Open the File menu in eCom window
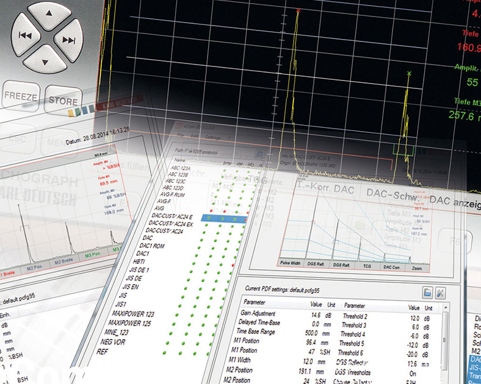481x384 pixels. [x=181, y=135]
